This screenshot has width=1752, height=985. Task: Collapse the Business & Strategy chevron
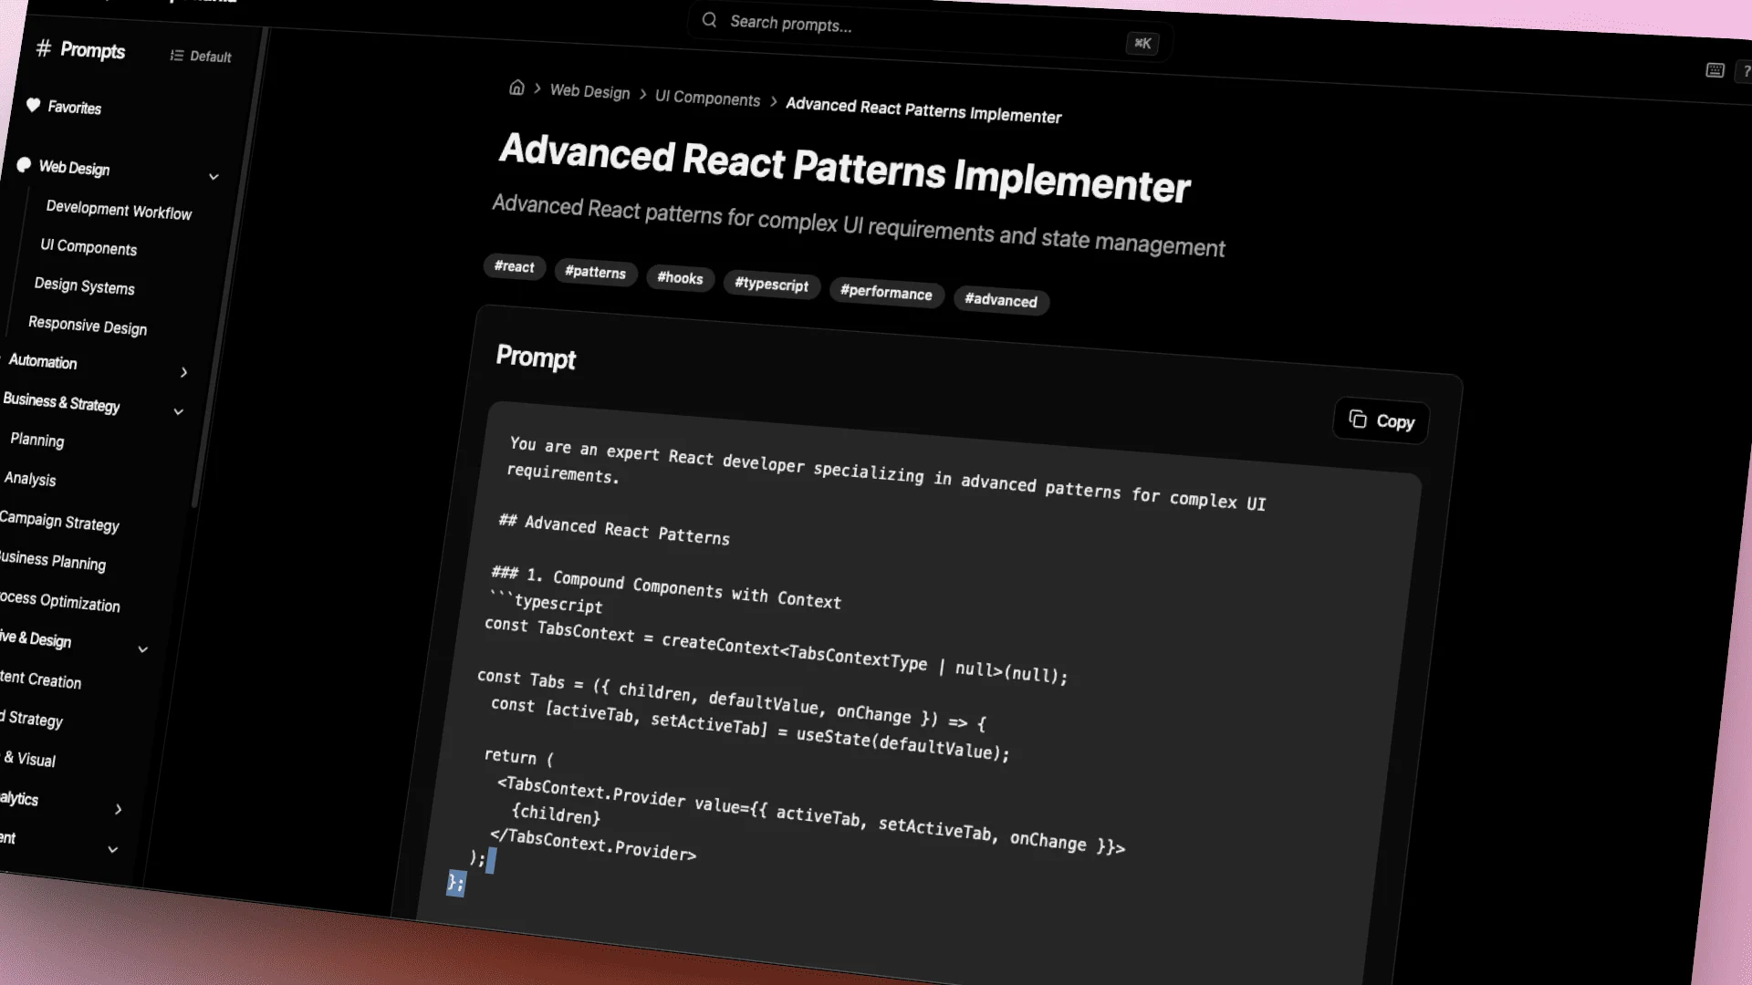tap(179, 411)
